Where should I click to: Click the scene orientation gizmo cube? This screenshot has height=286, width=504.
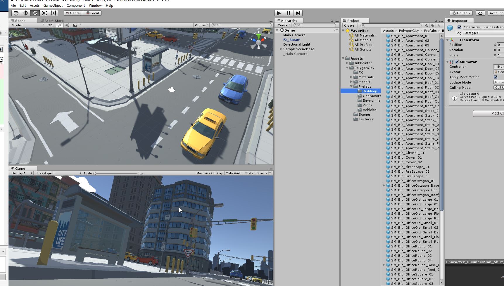pos(258,43)
